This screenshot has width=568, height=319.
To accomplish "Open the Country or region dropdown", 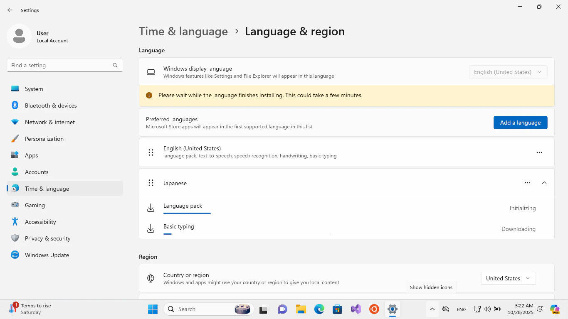I will point(508,278).
